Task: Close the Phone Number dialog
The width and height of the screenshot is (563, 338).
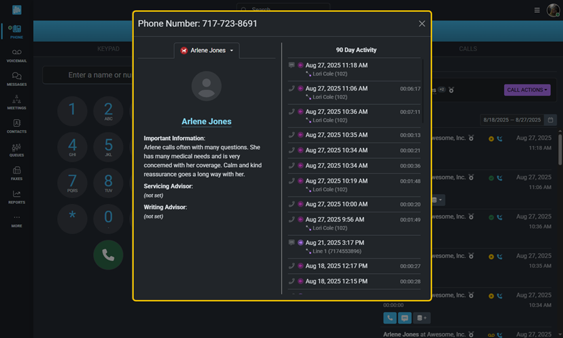Action: tap(422, 24)
